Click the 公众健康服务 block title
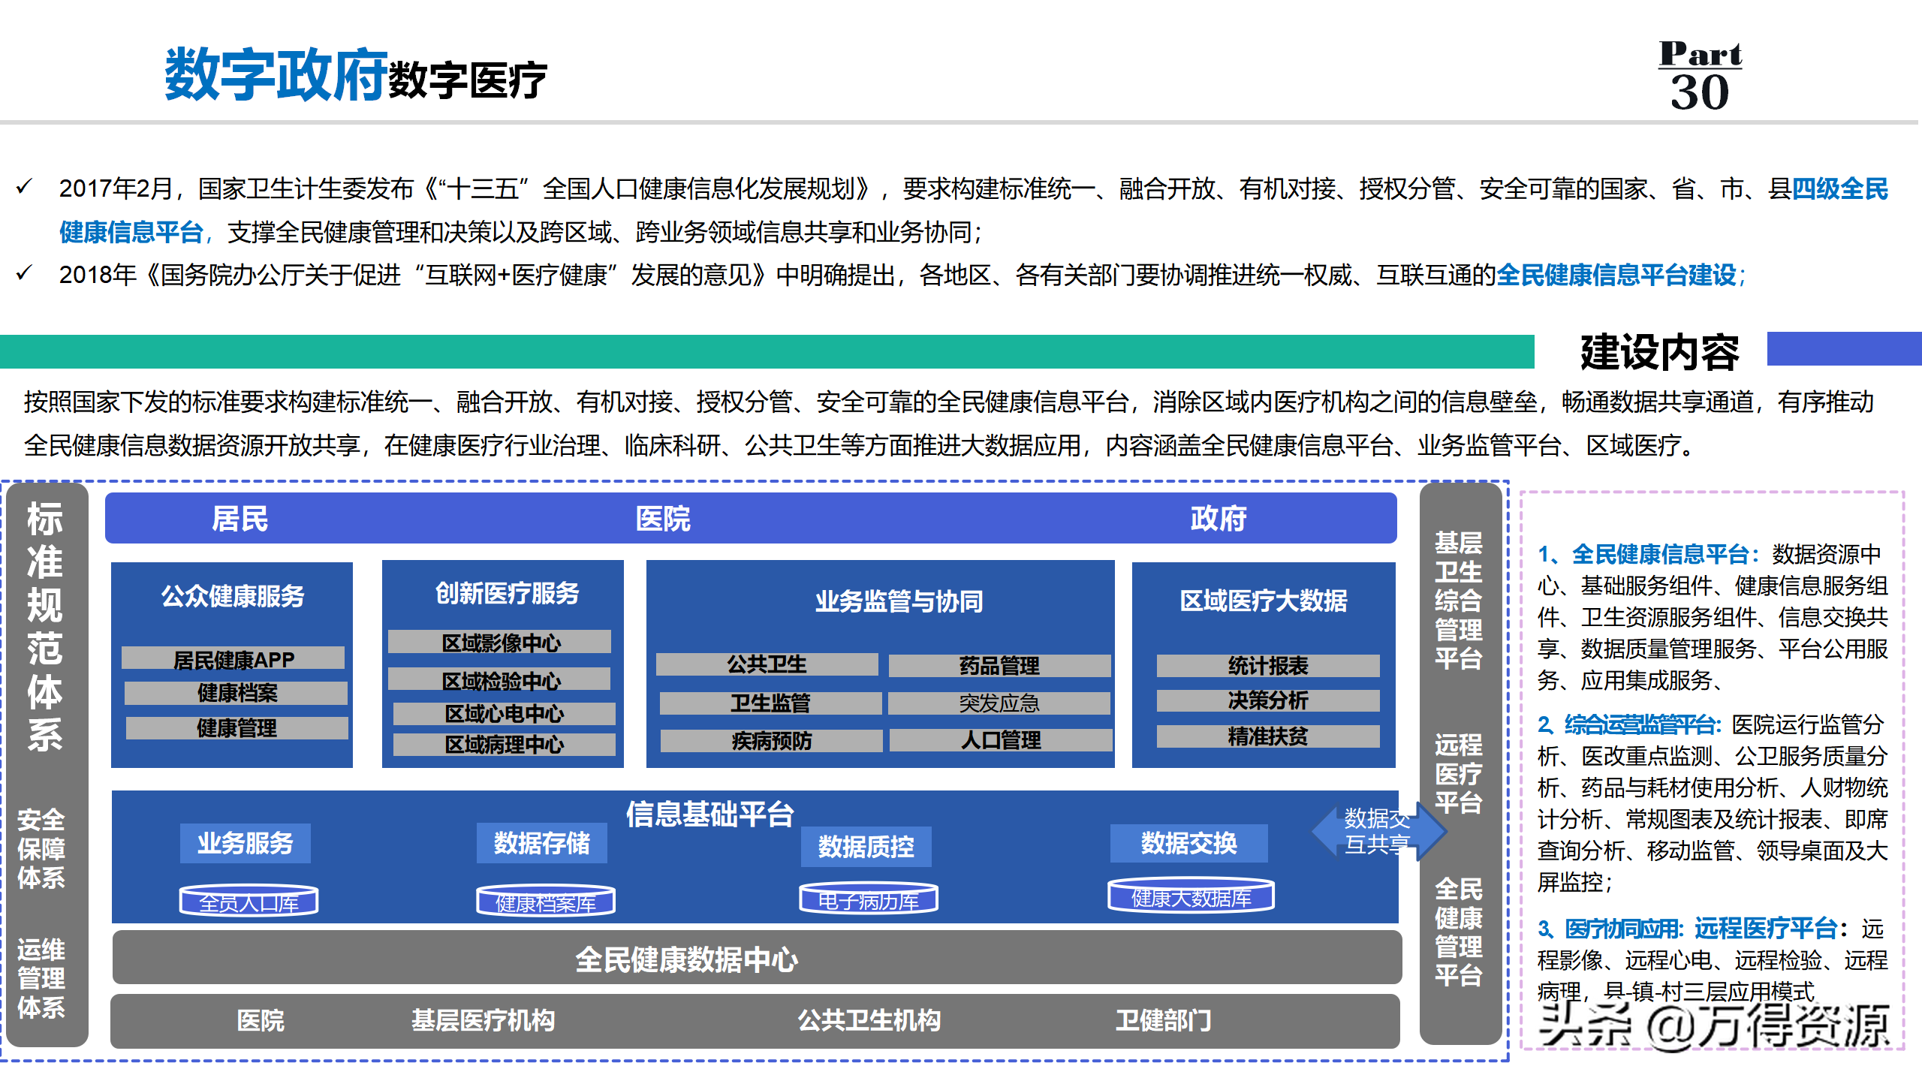 [233, 596]
